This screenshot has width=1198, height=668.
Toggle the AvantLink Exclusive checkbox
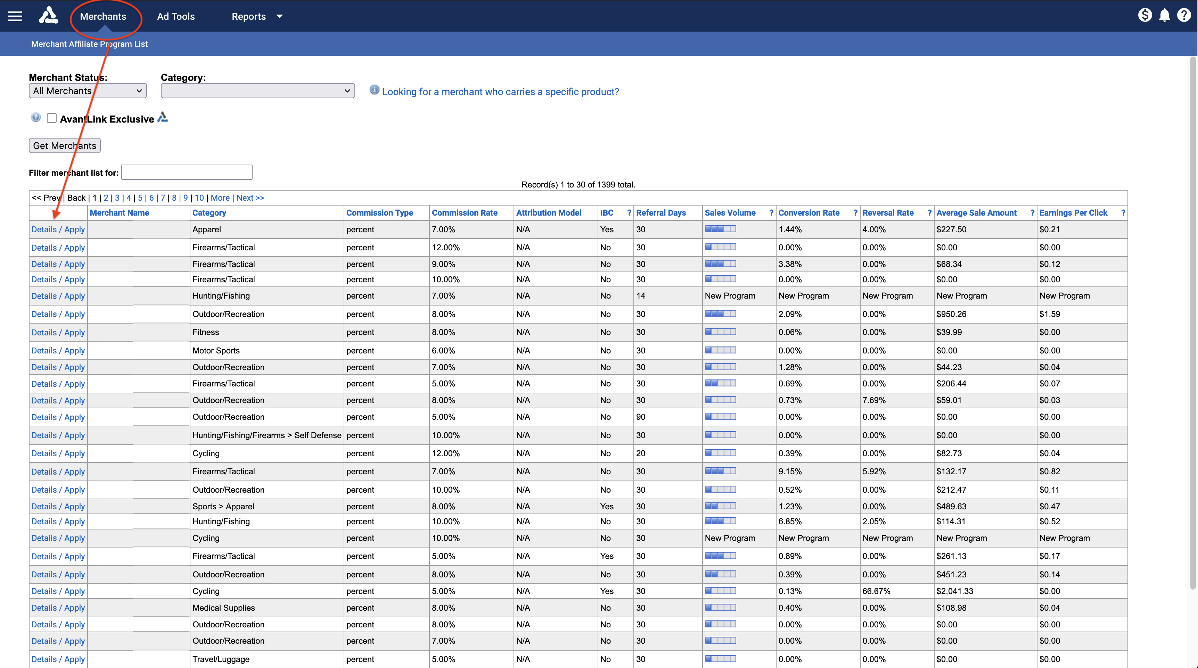pos(52,118)
